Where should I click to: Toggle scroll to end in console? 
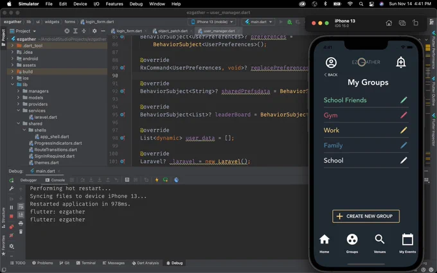tap(21, 215)
